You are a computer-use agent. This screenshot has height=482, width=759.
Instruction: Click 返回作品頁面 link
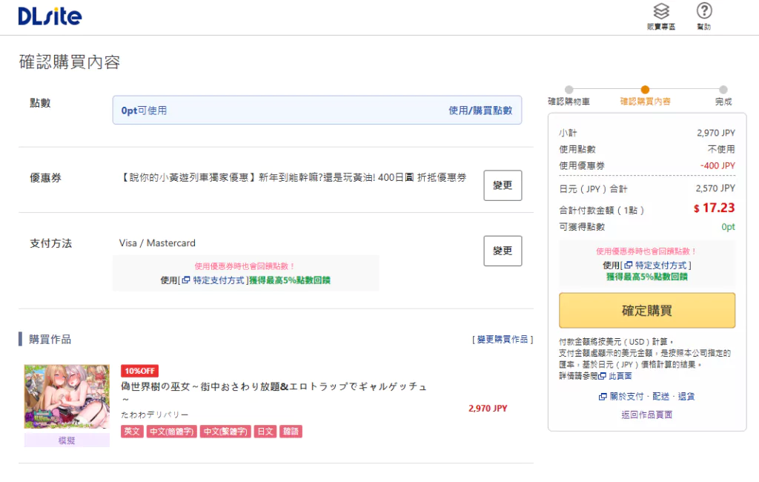click(x=646, y=415)
